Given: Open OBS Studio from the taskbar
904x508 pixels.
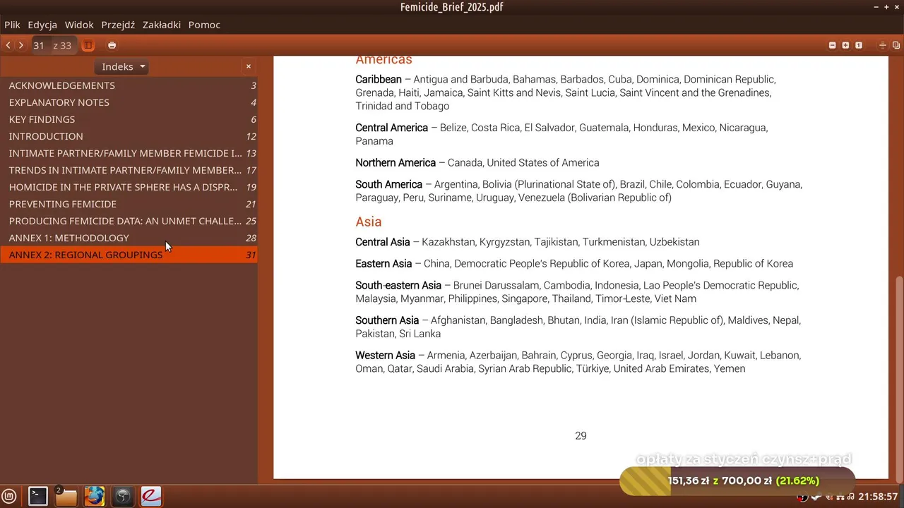Looking at the screenshot, I should pos(123,496).
